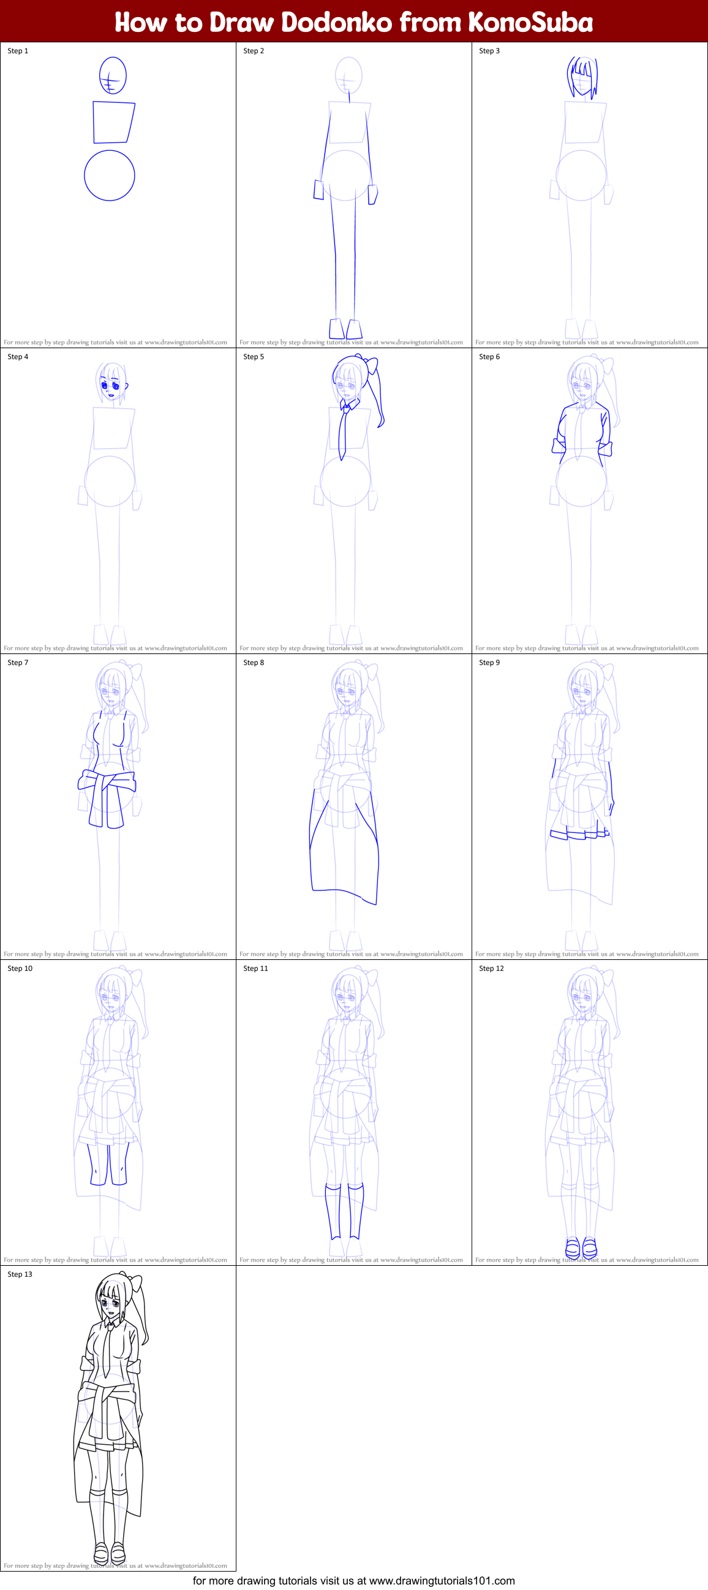708x1590 pixels.
Task: Click the Step 6 panel 'For more step by step' caption
Action: (x=587, y=648)
